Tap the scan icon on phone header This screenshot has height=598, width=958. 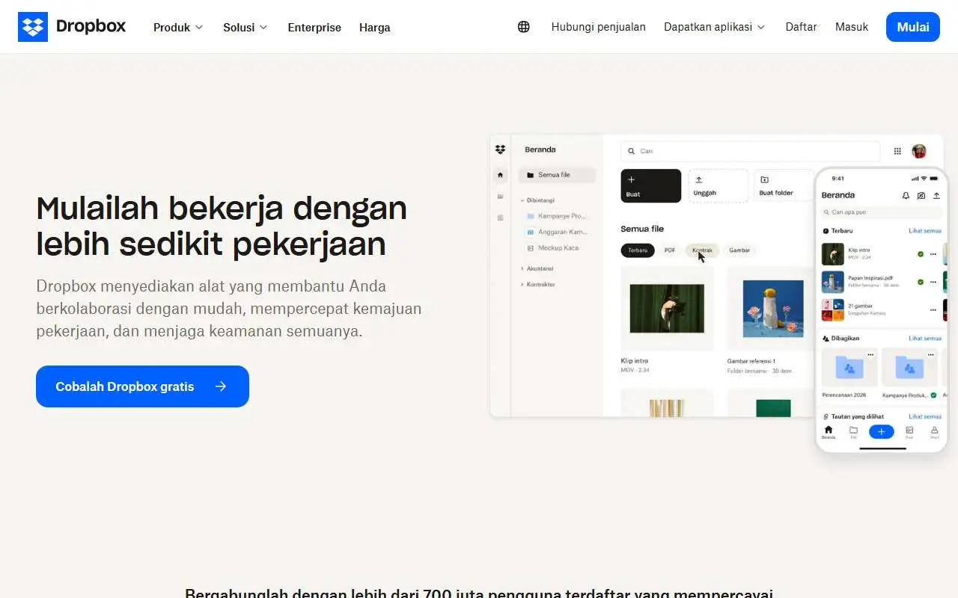click(921, 196)
